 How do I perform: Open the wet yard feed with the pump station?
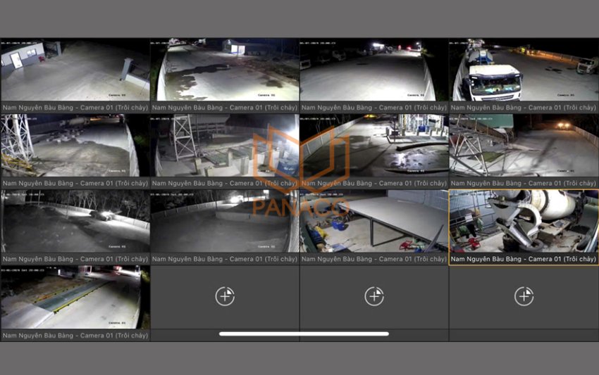(x=373, y=146)
